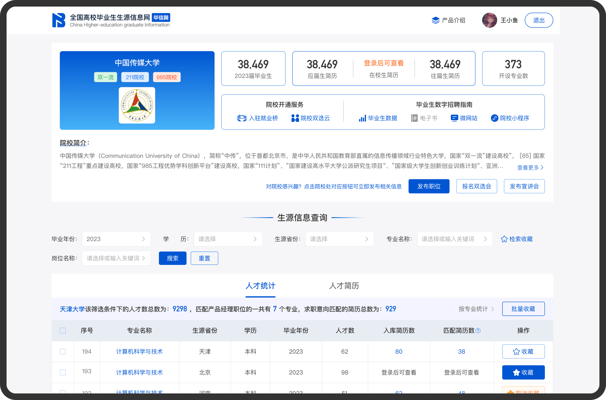Click the 入驻就业桥 handshake icon
Viewport: 606px width, 400px height.
click(242, 118)
